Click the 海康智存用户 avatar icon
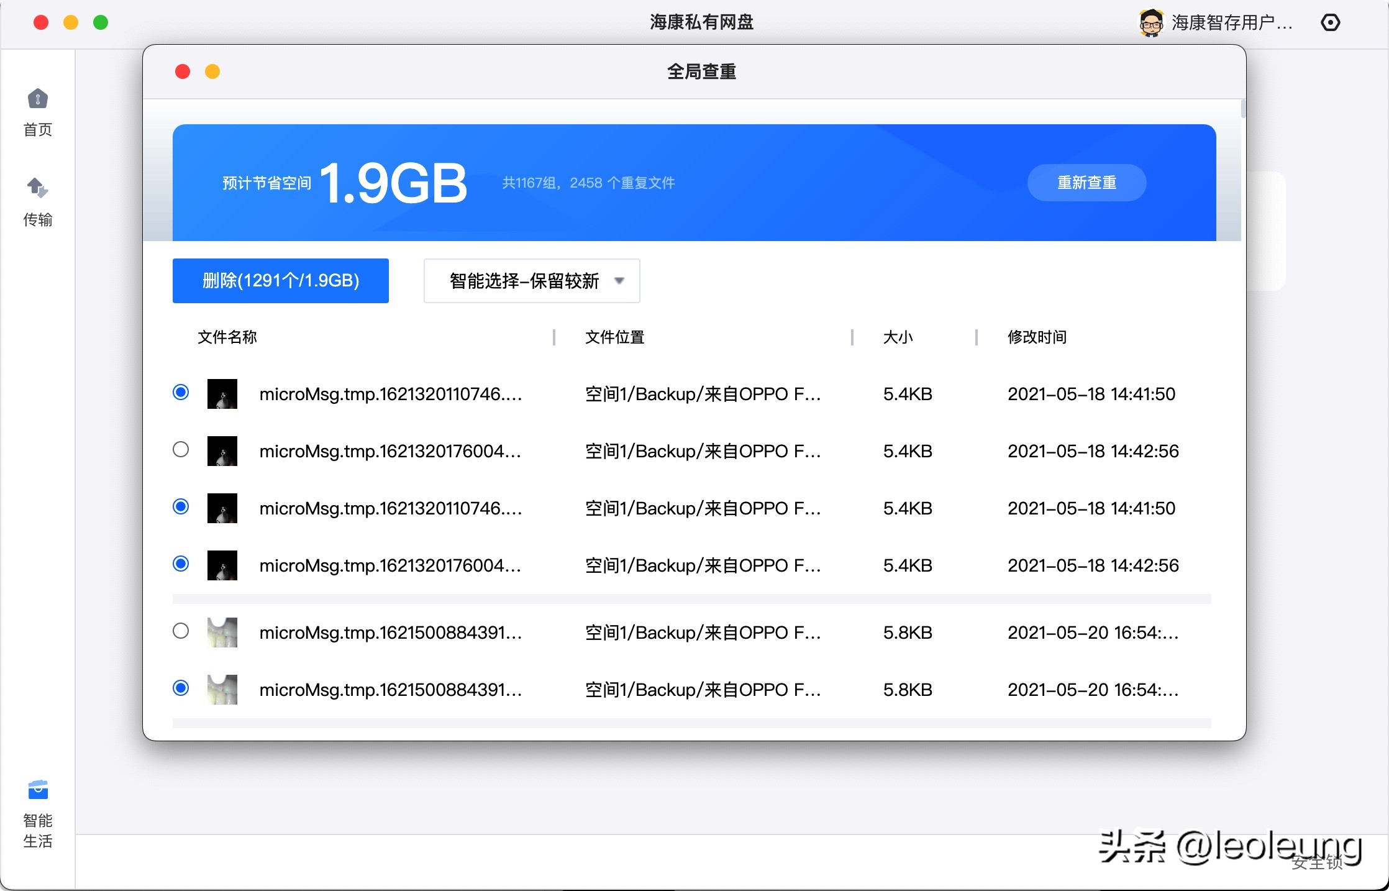Image resolution: width=1389 pixels, height=891 pixels. tap(1152, 22)
